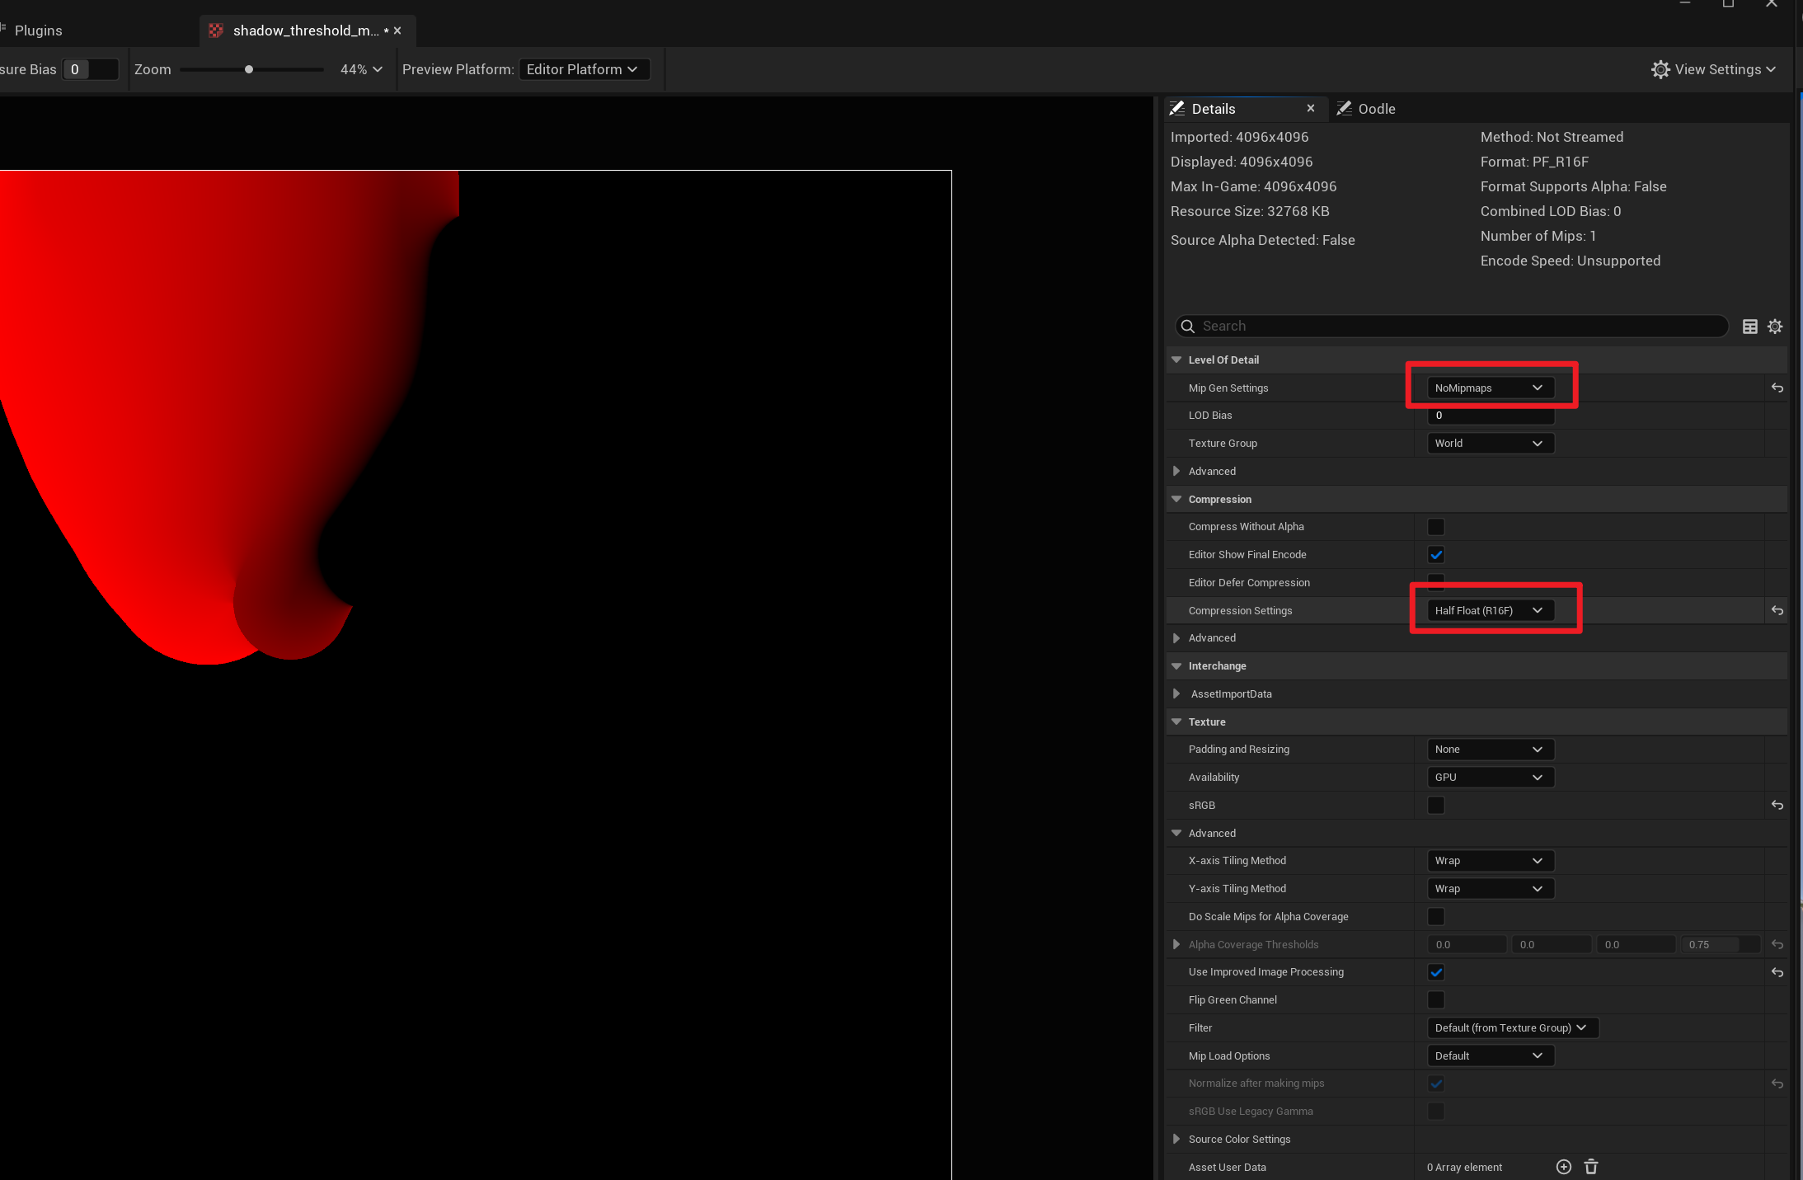
Task: Reset Compression Settings to default arrow
Action: click(x=1777, y=611)
